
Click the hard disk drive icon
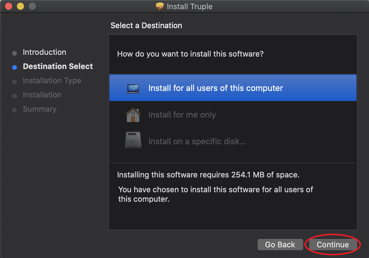click(x=133, y=140)
